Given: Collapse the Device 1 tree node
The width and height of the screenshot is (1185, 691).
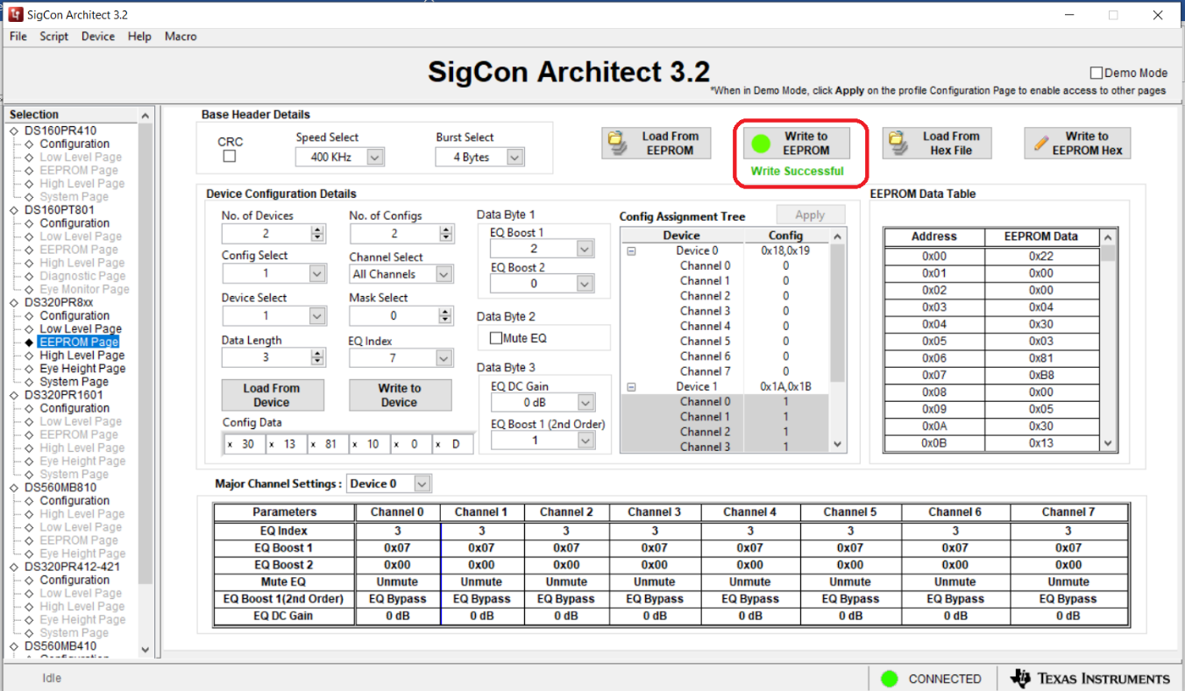Looking at the screenshot, I should (630, 386).
